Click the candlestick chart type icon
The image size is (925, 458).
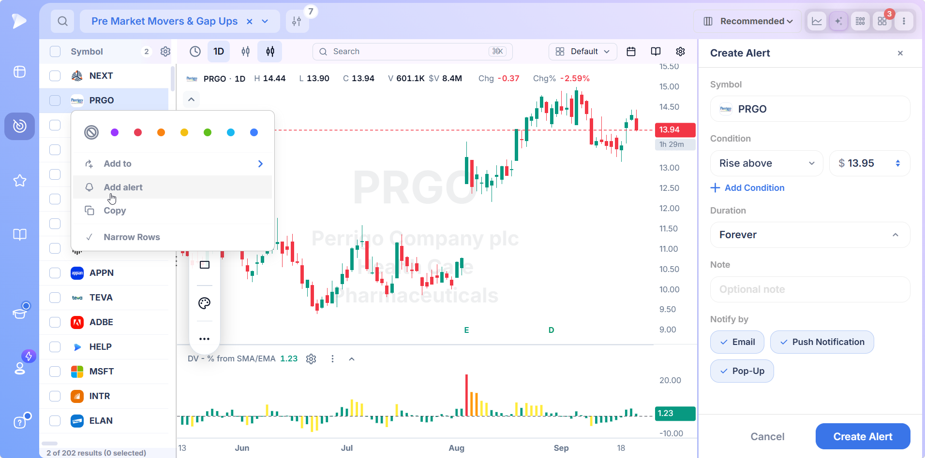click(x=270, y=52)
